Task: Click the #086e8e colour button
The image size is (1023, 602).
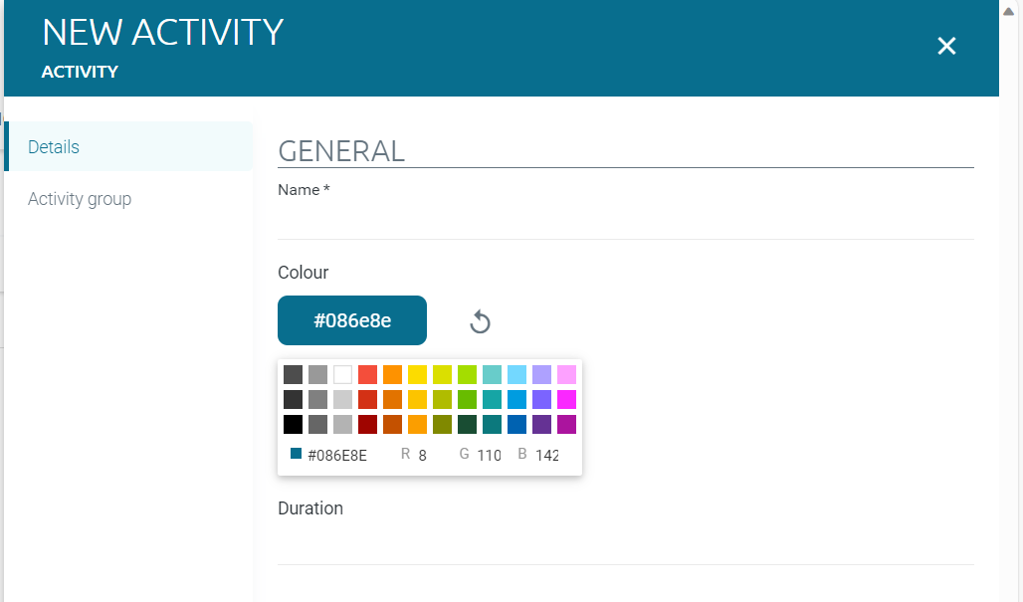Action: coord(352,320)
